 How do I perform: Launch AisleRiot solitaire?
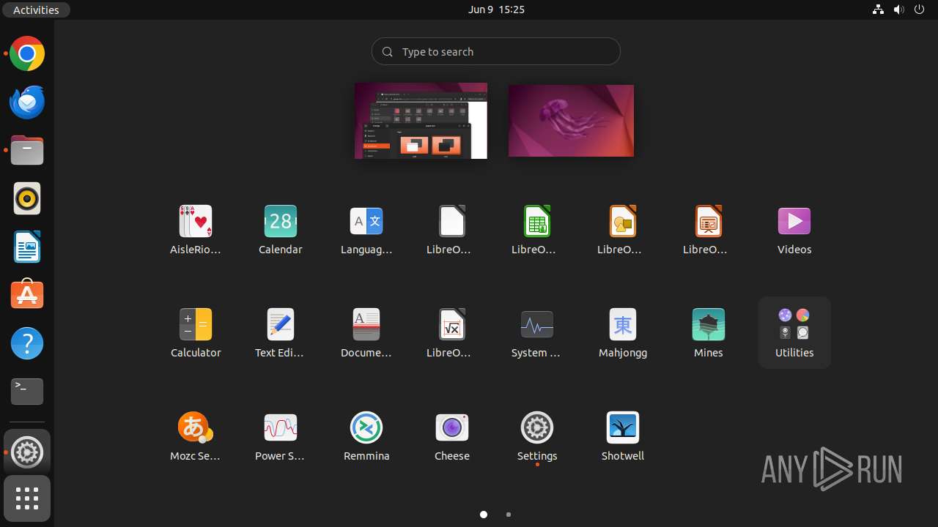point(196,230)
